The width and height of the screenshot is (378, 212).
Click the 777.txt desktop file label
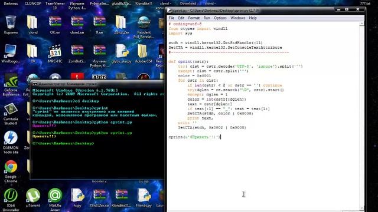pos(365,4)
